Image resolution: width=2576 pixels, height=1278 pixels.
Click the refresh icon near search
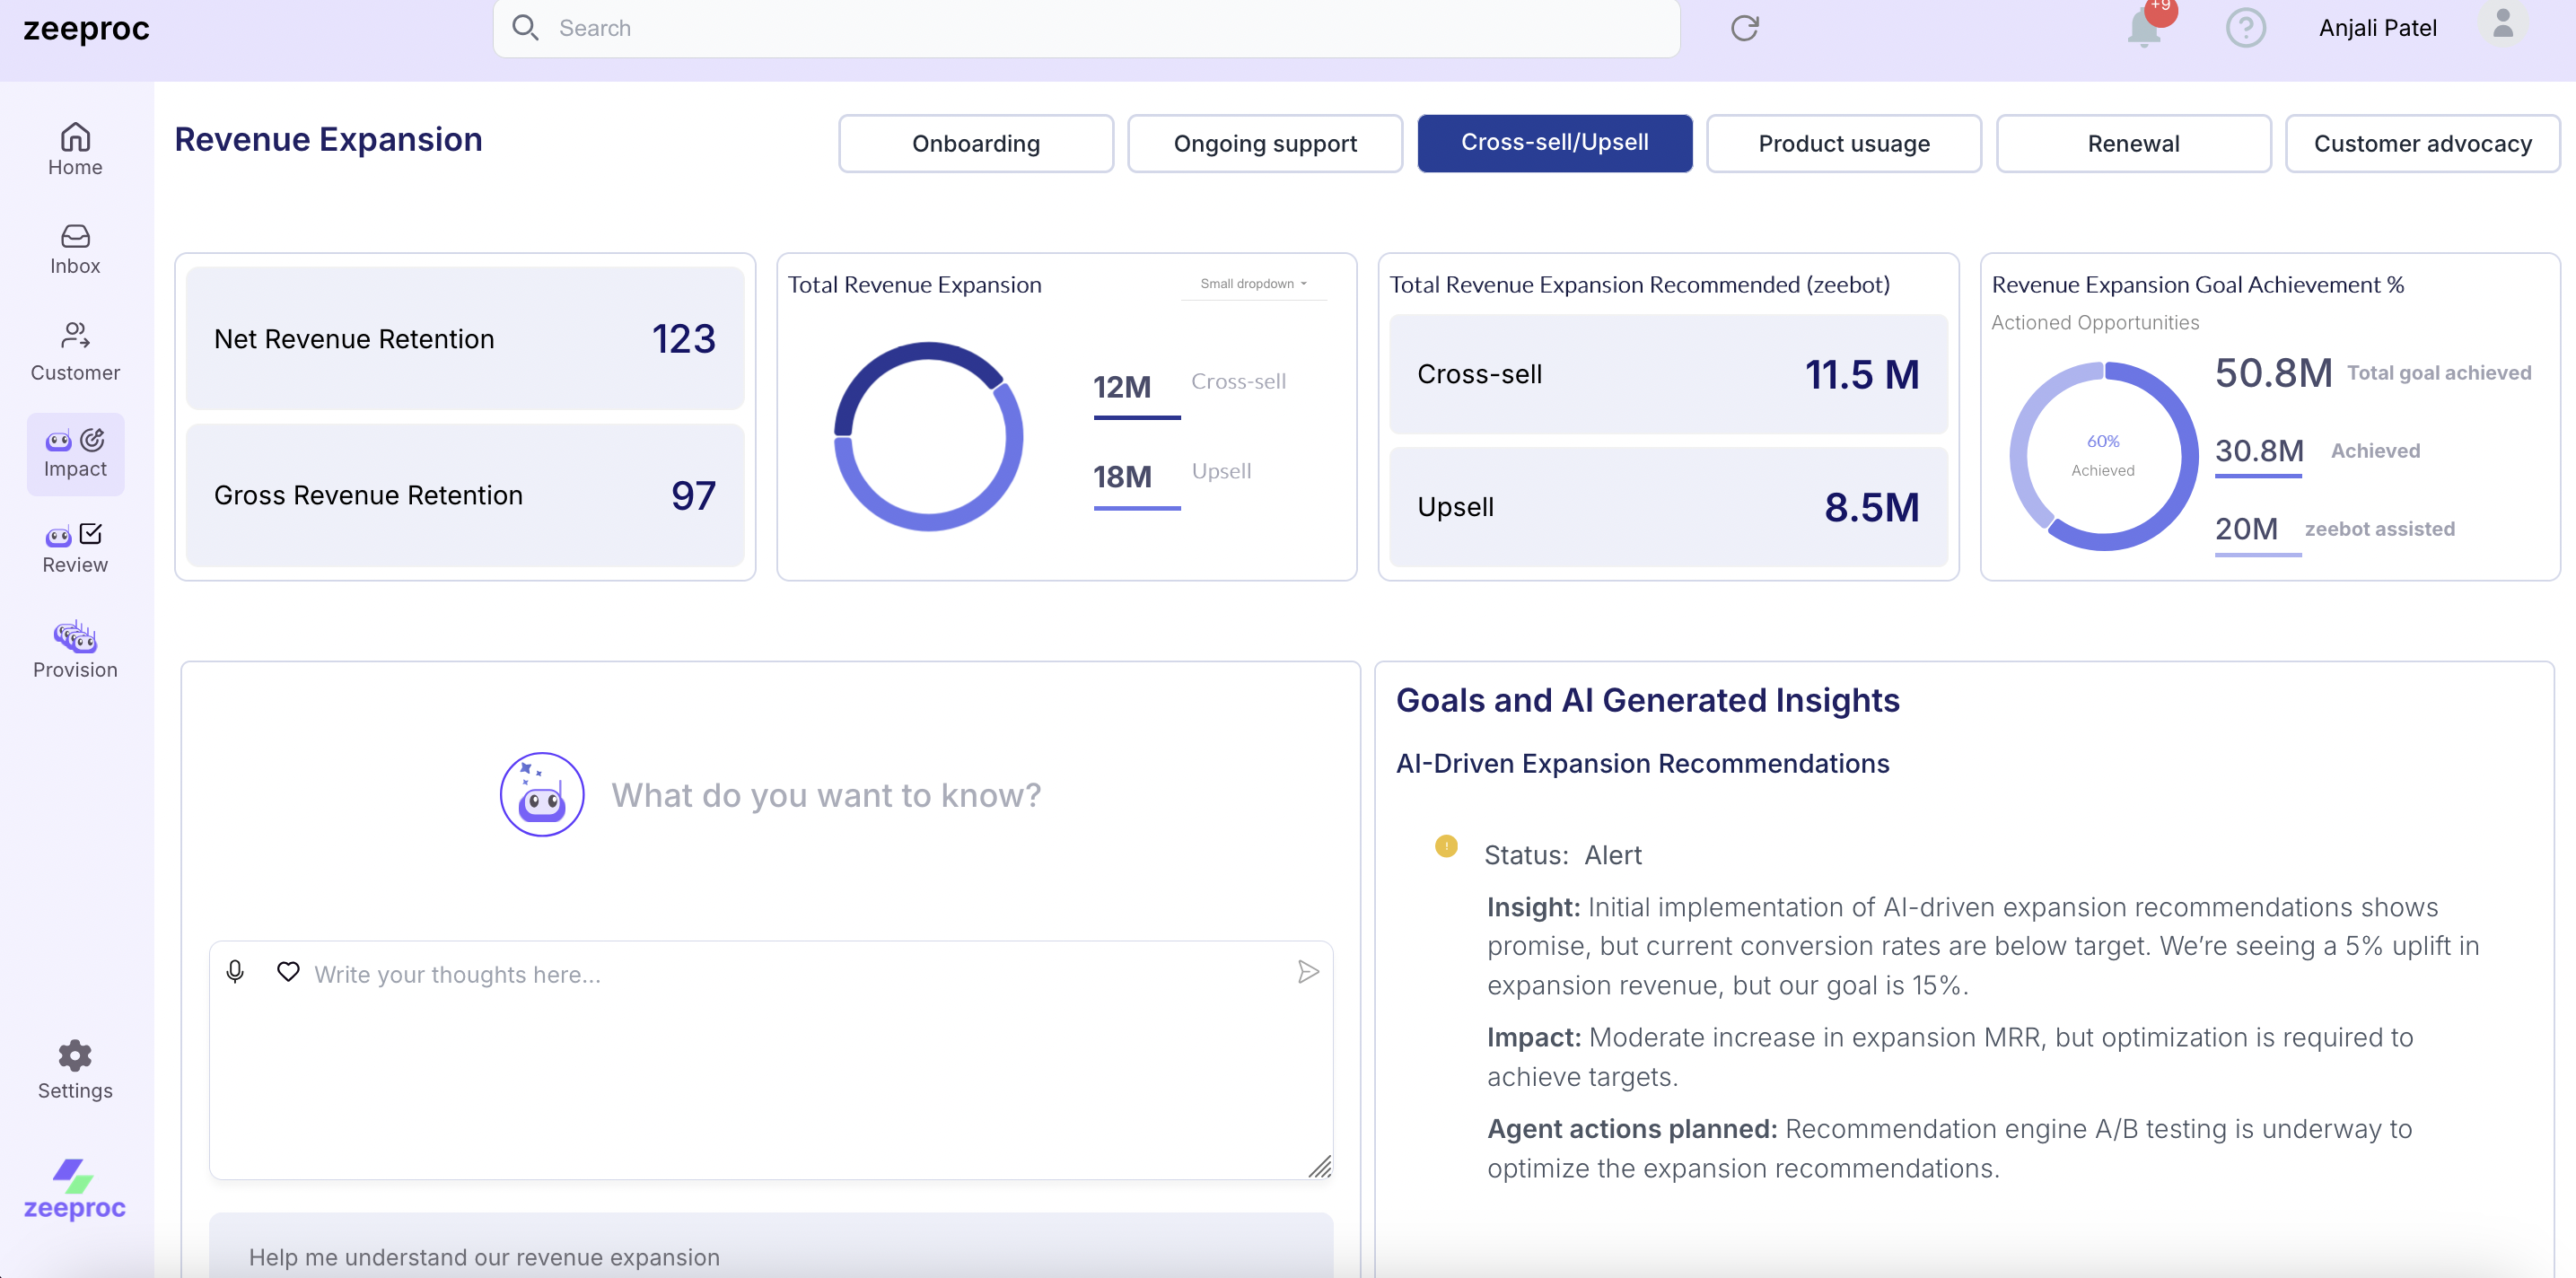click(x=1744, y=28)
